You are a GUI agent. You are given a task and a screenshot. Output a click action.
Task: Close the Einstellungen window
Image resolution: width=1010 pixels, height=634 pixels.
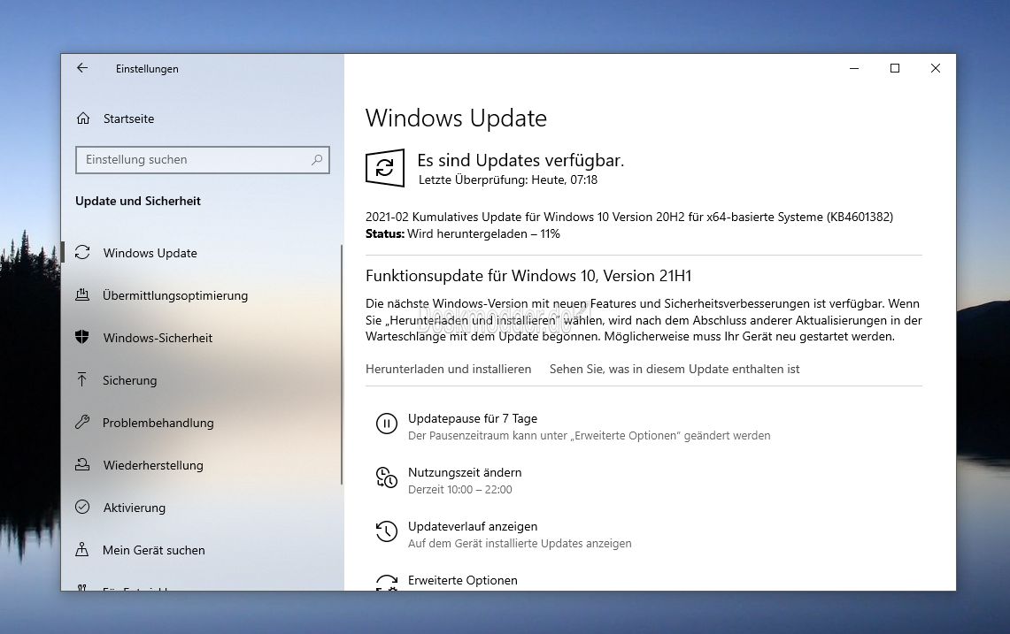pyautogui.click(x=936, y=68)
